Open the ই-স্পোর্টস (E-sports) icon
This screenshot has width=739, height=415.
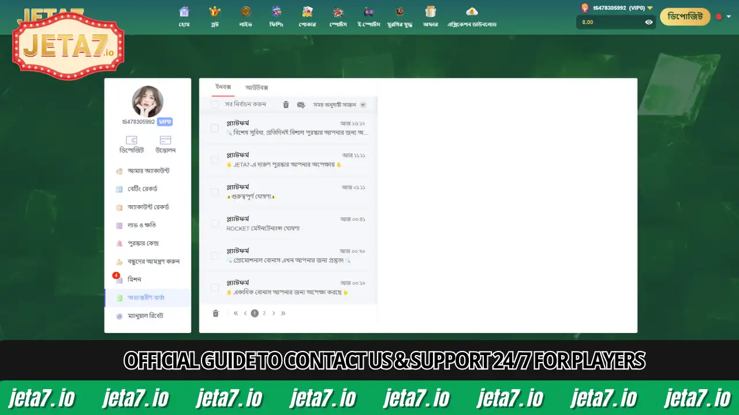click(368, 12)
